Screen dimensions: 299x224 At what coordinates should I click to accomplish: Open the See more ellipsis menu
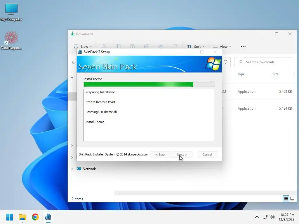point(243,46)
